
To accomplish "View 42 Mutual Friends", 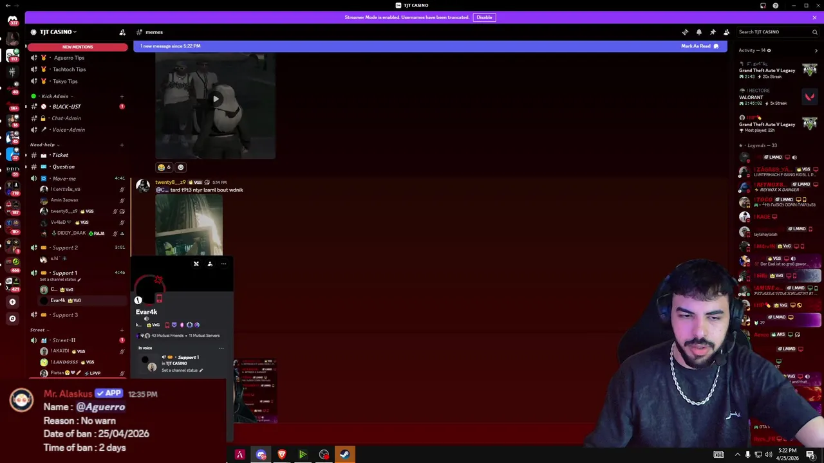I will (x=167, y=336).
